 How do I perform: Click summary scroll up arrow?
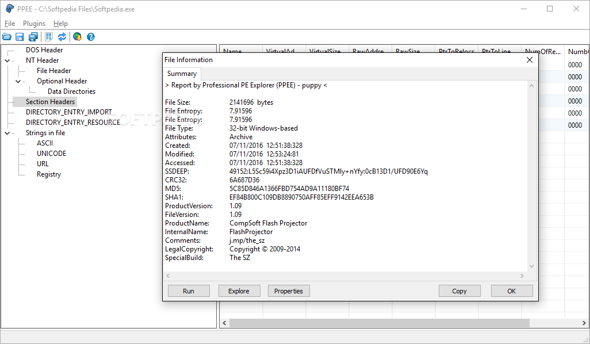[x=532, y=86]
